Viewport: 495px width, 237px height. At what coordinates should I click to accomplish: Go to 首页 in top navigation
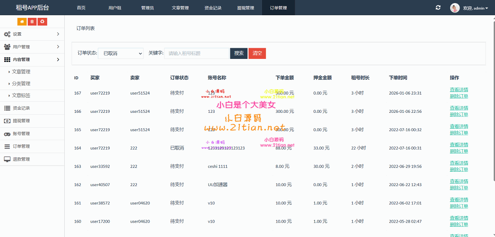(81, 8)
